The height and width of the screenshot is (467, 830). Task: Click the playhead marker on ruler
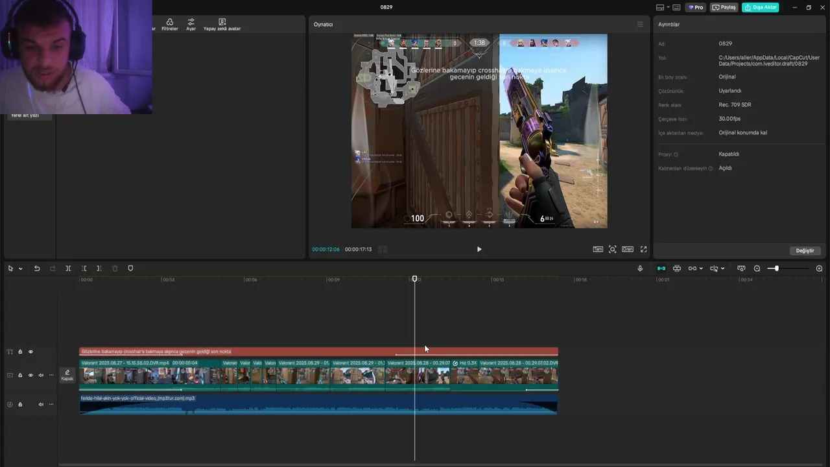[x=415, y=279]
